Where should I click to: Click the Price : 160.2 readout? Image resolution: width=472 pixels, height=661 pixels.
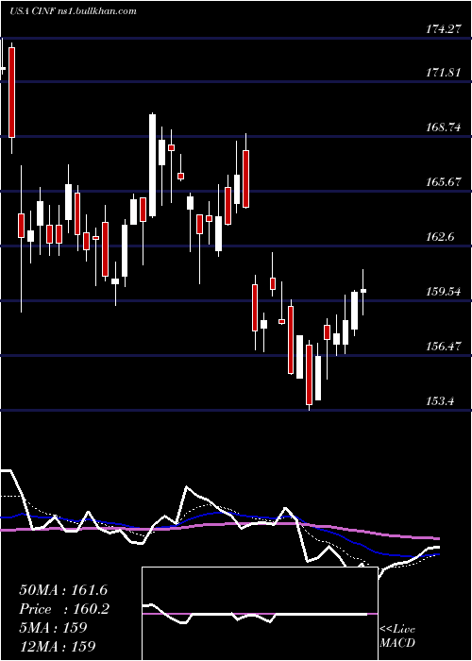click(x=64, y=609)
